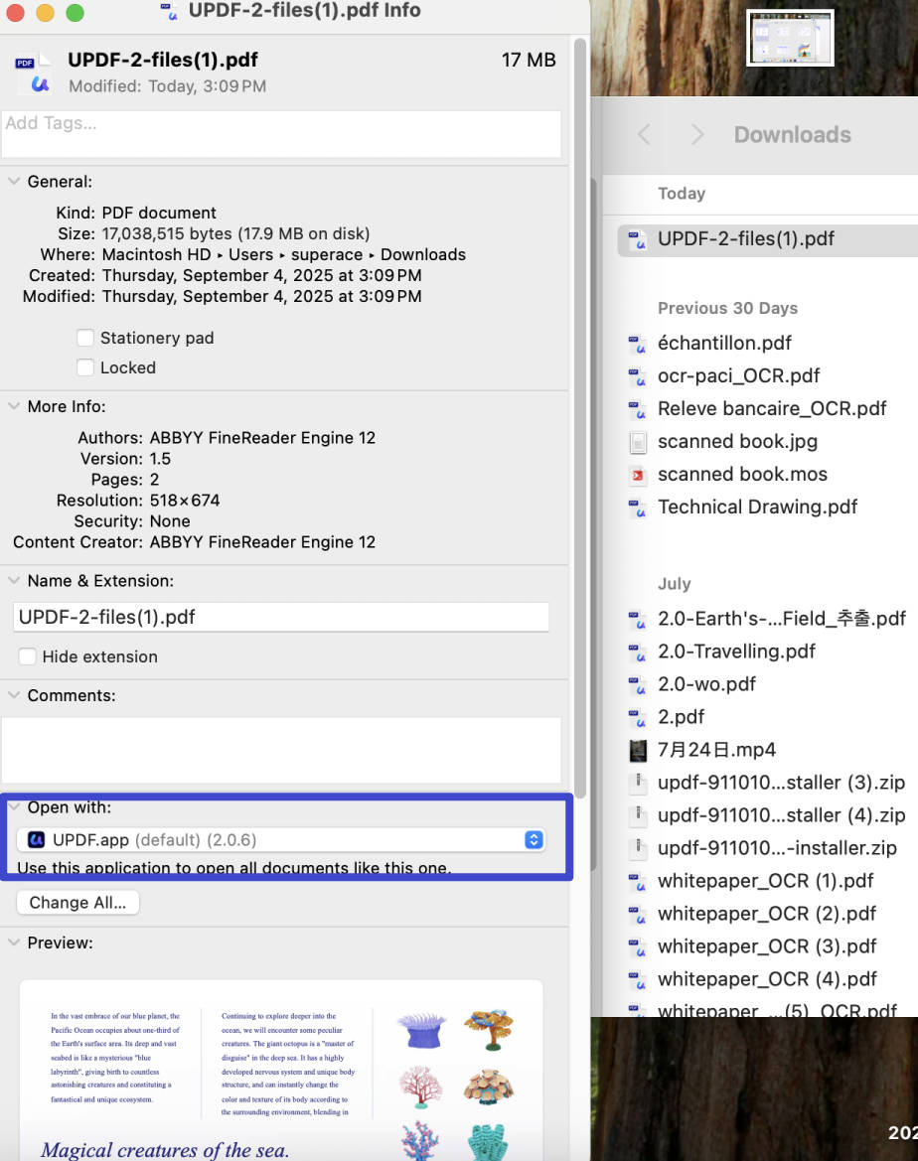
Task: Click the 2.0-wo.pdf file icon
Action: tap(637, 685)
